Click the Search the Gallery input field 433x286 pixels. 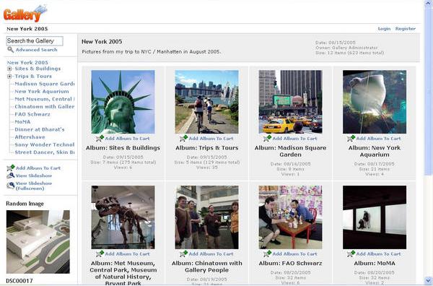pos(35,41)
